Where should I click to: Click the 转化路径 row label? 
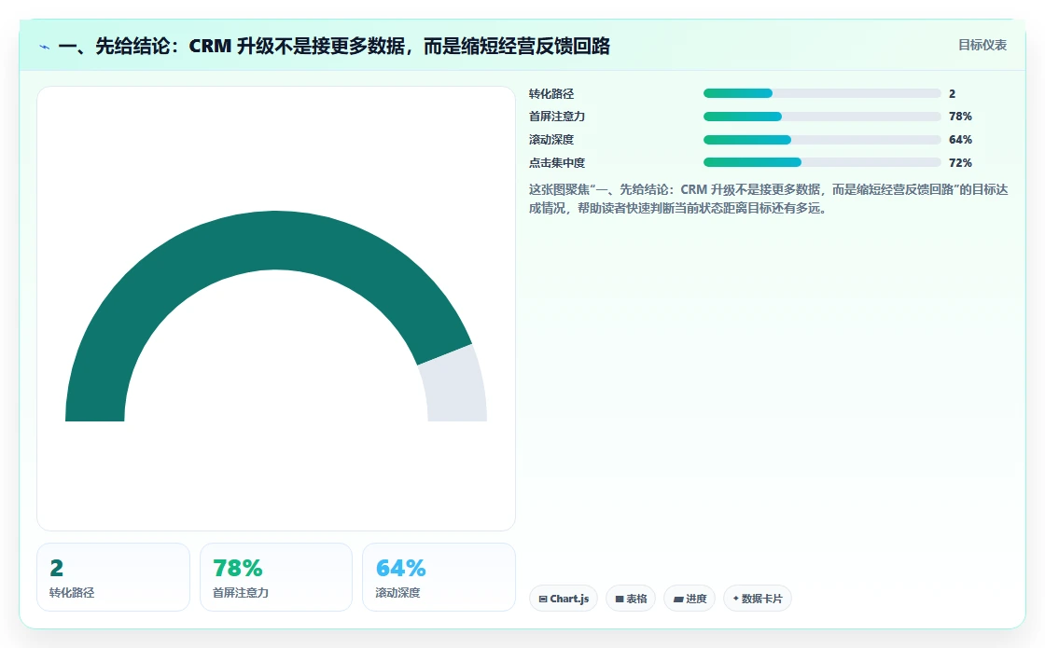tap(551, 94)
